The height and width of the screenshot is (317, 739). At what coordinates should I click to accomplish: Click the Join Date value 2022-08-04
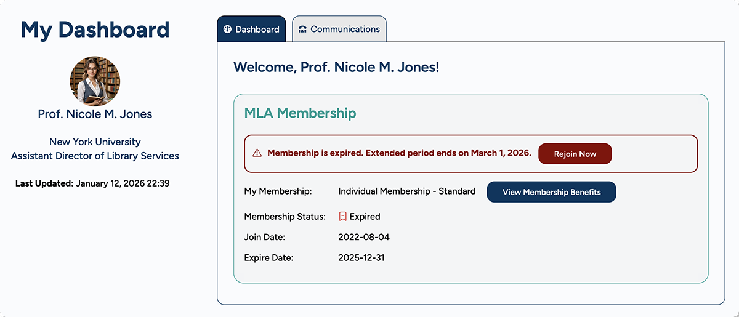click(x=364, y=237)
